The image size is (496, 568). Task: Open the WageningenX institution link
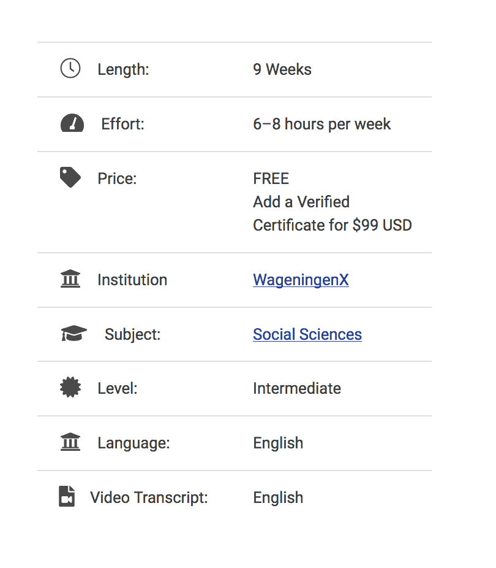point(301,280)
